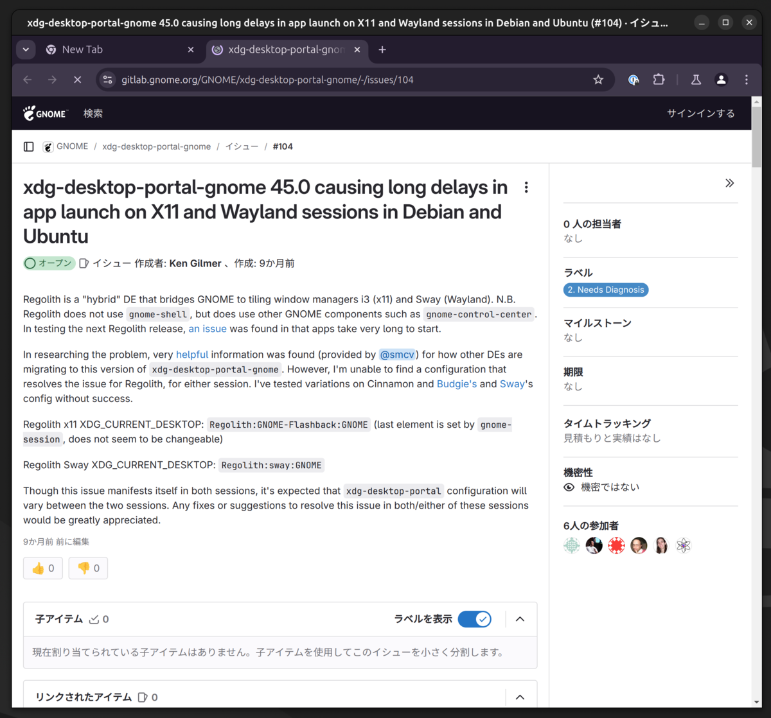Open @smcv user mention

[x=397, y=355]
